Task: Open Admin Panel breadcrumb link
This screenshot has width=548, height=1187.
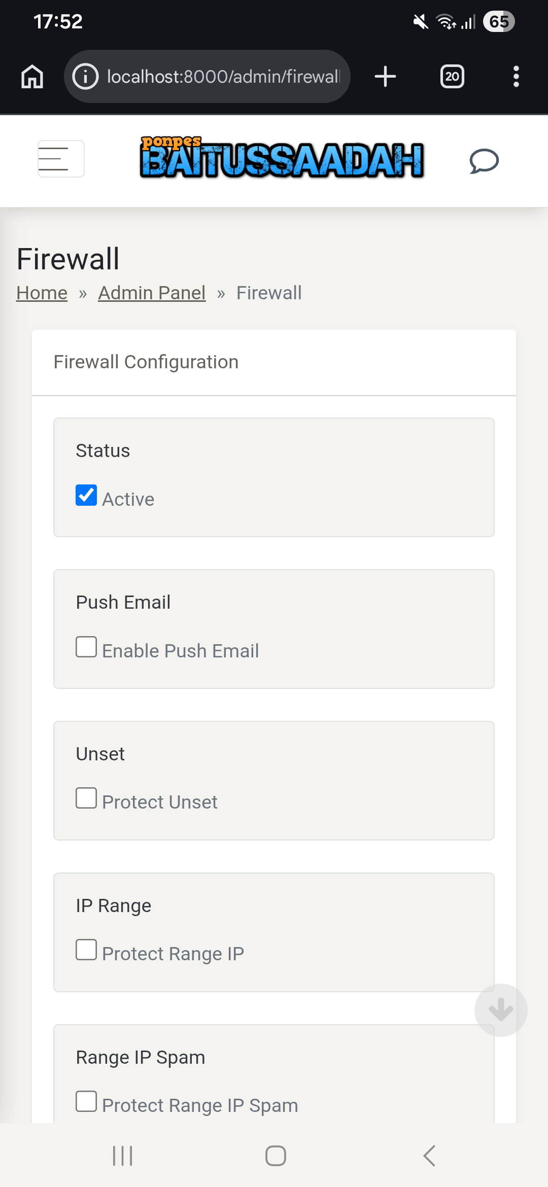Action: (x=152, y=293)
